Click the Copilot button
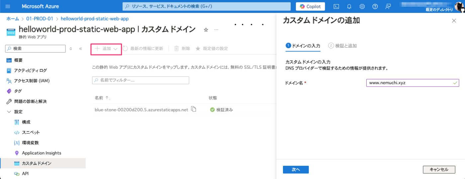 point(310,6)
